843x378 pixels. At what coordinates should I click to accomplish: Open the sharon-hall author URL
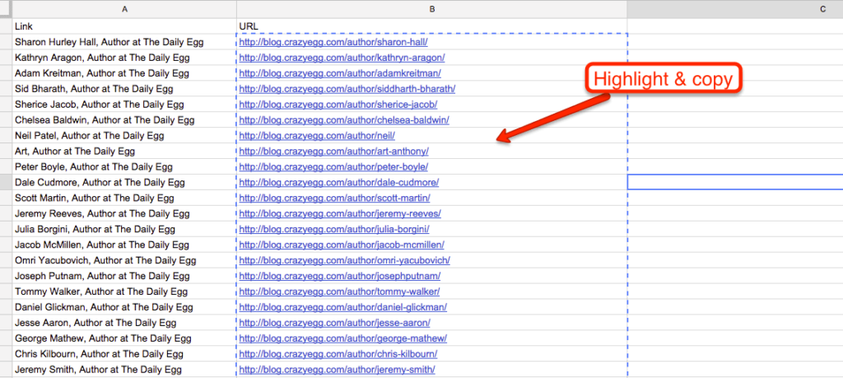click(333, 41)
